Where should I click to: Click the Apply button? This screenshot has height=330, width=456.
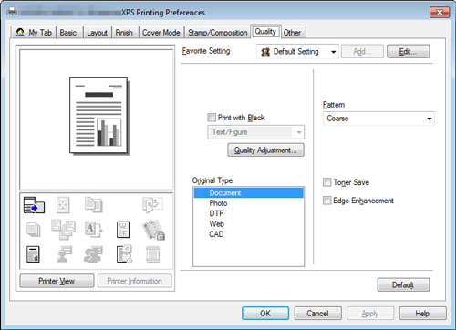click(x=370, y=314)
